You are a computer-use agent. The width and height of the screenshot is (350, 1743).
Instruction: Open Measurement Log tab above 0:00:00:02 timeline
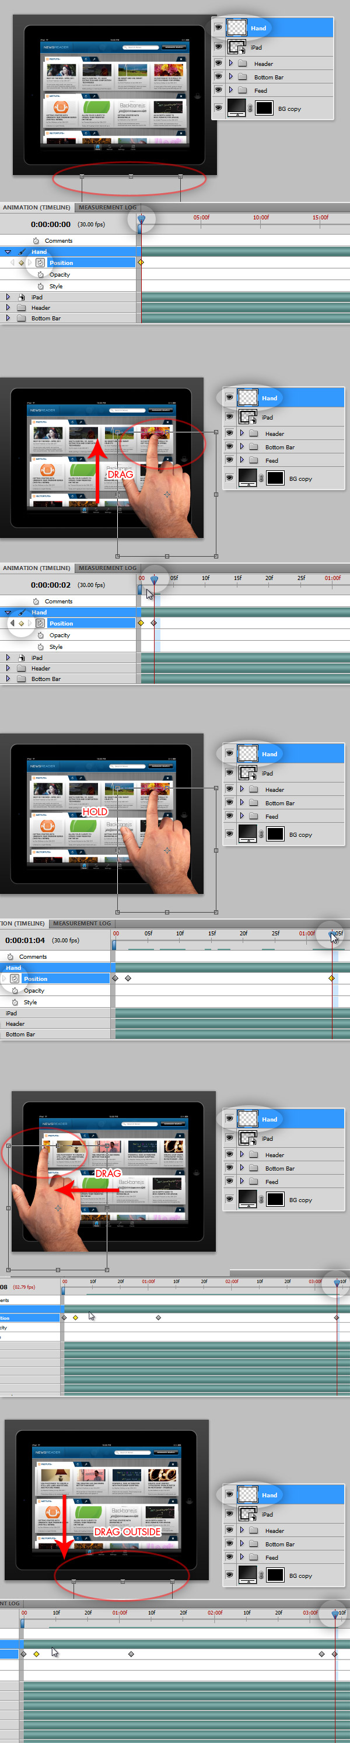(x=108, y=568)
